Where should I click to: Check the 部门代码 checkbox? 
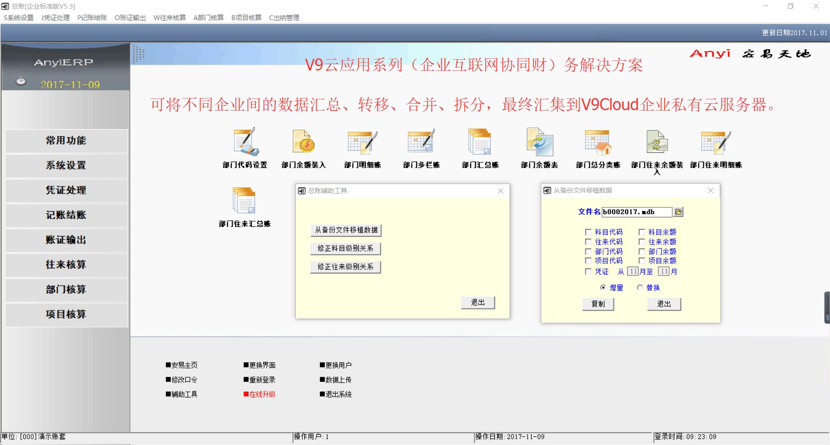[588, 251]
